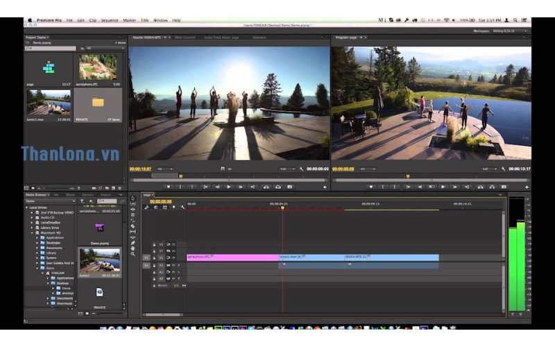Open the Marker menu
The height and width of the screenshot is (347, 555).
[x=131, y=20]
